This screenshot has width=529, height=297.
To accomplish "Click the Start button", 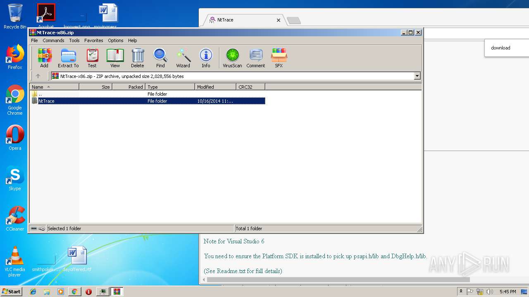I will coord(11,291).
